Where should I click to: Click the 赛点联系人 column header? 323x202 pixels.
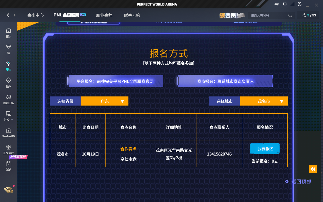tap(219, 127)
